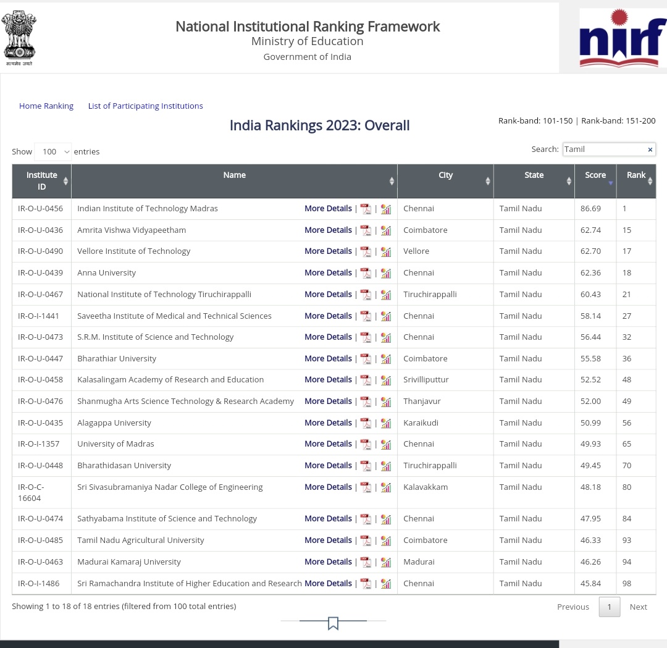Open PDF icon for Indian Institute of Technology Madras

tap(366, 209)
